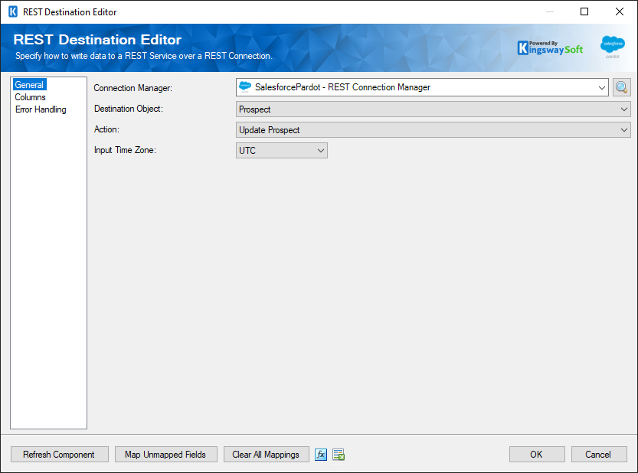Open the connection manager search/preview icon
The width and height of the screenshot is (638, 473).
coord(621,87)
